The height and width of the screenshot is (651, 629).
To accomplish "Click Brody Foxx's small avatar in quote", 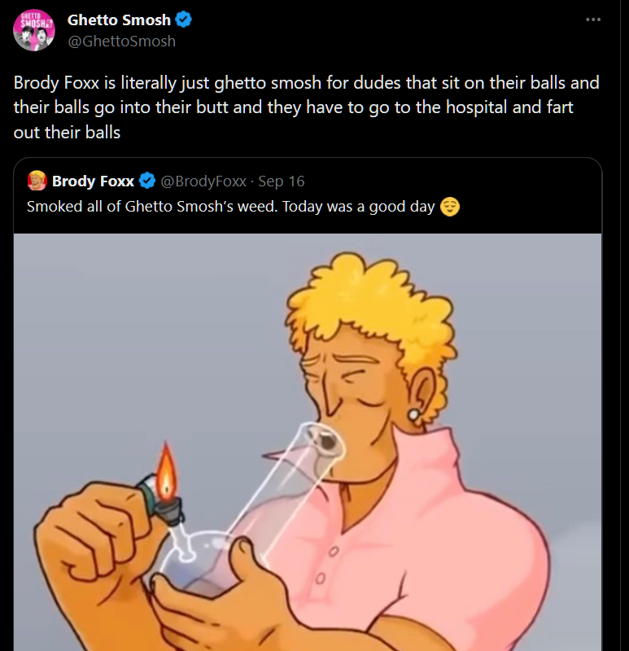I will 37,181.
